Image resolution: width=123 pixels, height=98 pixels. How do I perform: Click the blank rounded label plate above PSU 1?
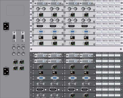[15, 10]
